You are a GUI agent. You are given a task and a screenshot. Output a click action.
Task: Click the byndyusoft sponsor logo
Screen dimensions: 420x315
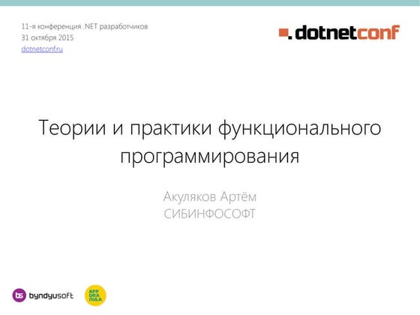(x=43, y=295)
